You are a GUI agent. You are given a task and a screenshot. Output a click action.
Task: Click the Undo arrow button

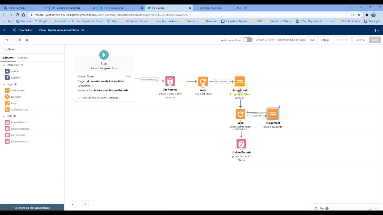pos(7,40)
